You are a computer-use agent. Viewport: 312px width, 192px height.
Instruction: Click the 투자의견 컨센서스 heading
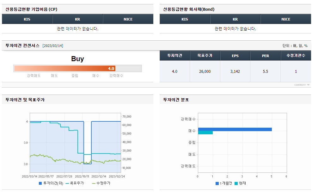pyautogui.click(x=22, y=46)
